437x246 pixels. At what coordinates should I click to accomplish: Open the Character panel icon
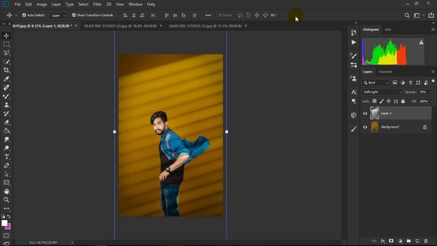tap(354, 92)
